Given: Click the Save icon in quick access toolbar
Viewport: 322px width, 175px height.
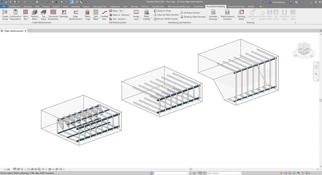Looking at the screenshot, I should [x=15, y=2].
